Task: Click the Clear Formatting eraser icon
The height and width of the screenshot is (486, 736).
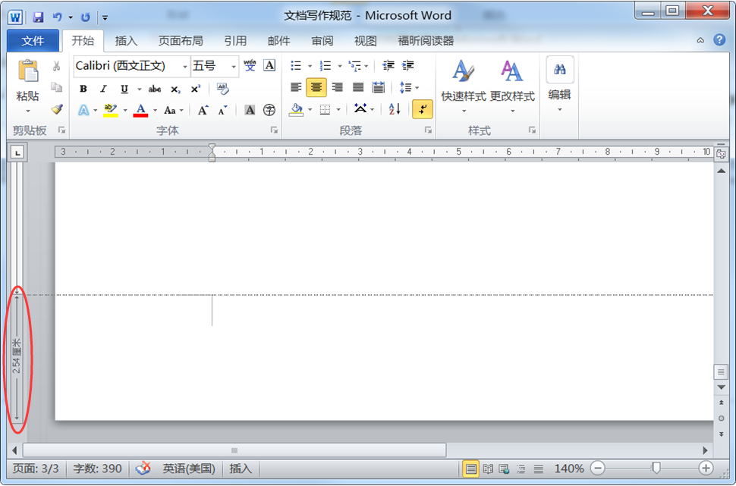Action: pyautogui.click(x=222, y=89)
